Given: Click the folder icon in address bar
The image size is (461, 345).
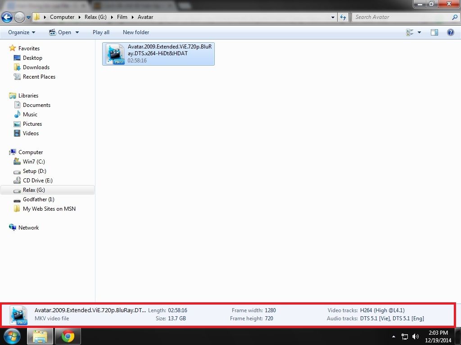Looking at the screenshot, I should [x=37, y=17].
